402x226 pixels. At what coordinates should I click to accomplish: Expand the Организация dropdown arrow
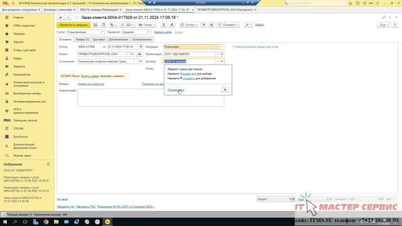click(x=217, y=54)
